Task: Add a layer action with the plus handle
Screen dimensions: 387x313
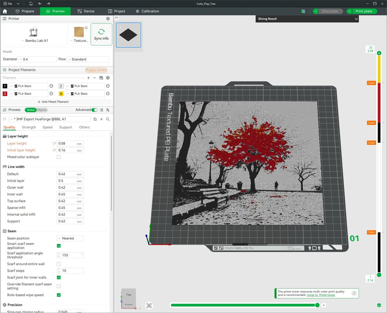Action: click(x=379, y=53)
